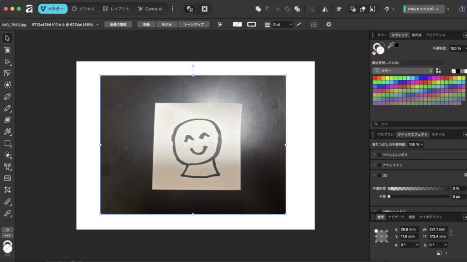This screenshot has width=467, height=262.
Task: Select the Artistic Text tool
Action: (7, 167)
